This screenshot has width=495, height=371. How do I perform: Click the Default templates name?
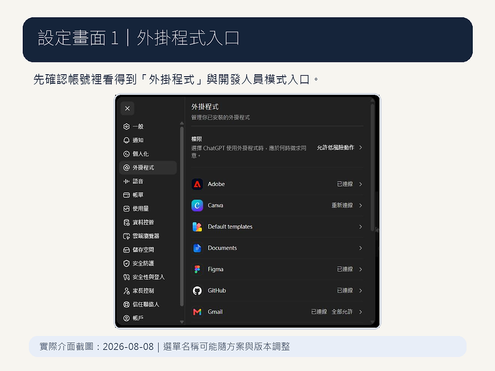point(230,227)
